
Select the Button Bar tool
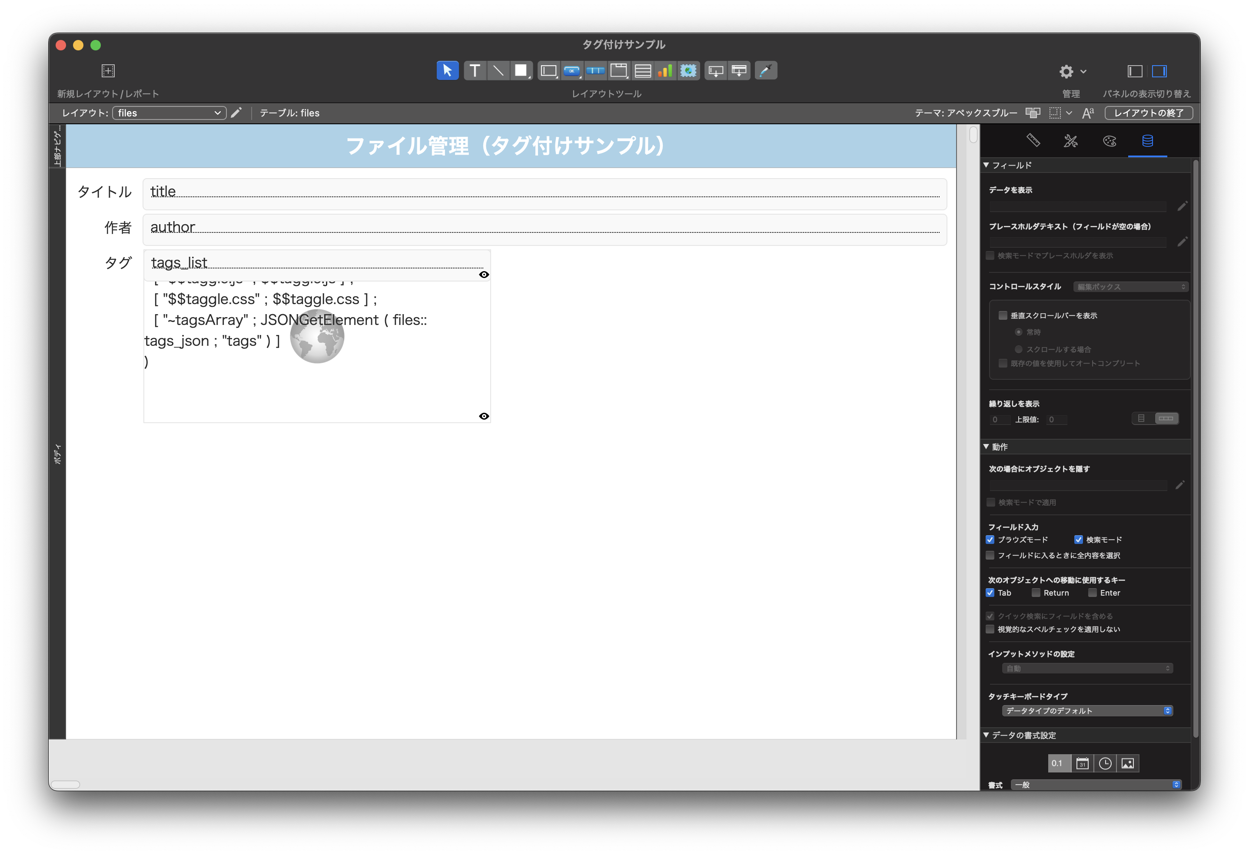[595, 70]
